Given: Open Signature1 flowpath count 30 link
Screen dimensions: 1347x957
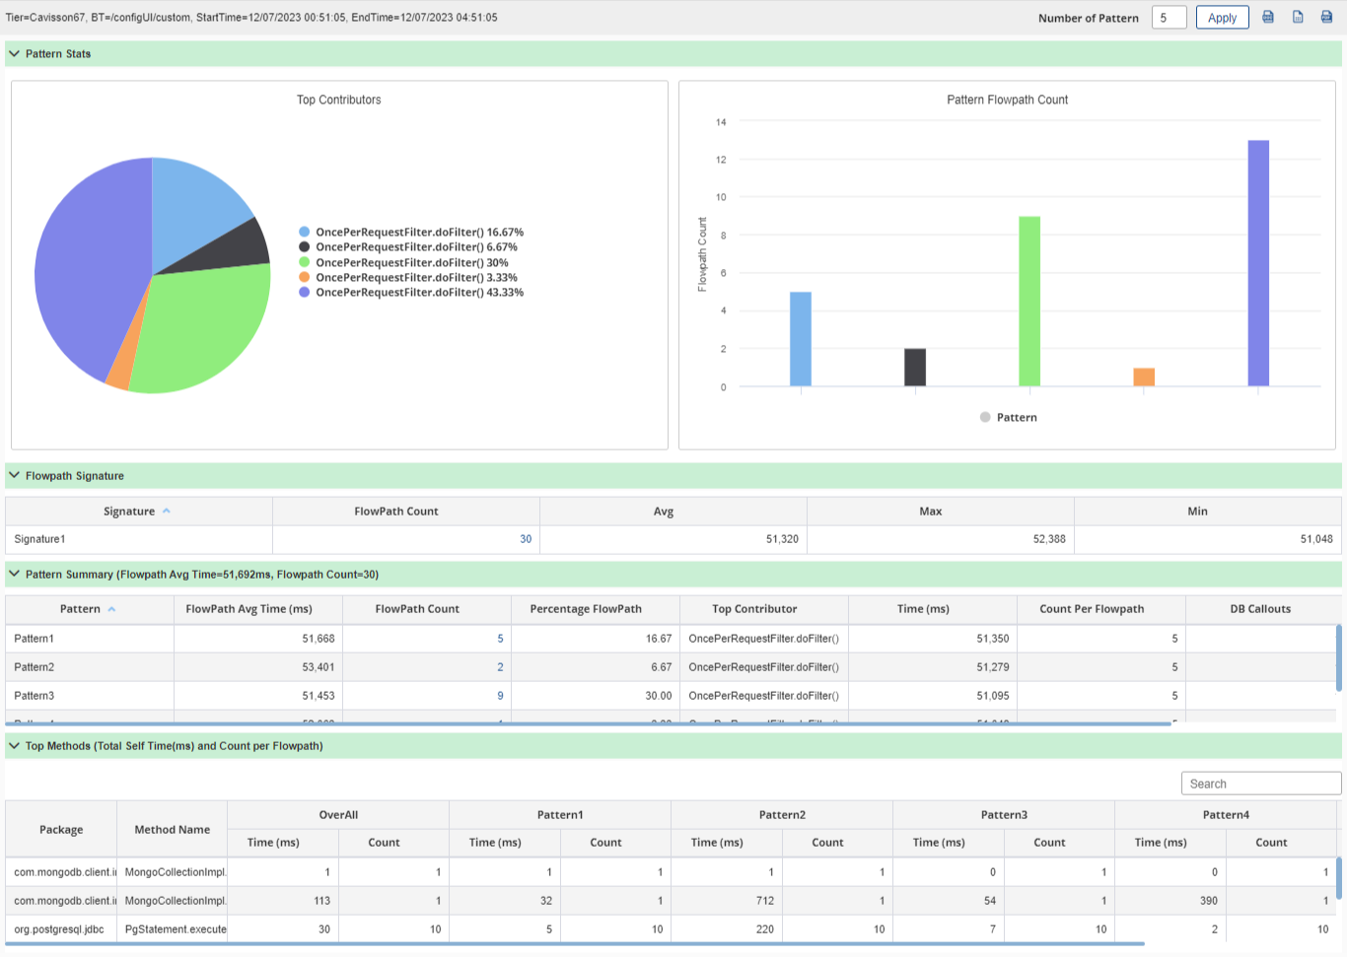Looking at the screenshot, I should (526, 539).
